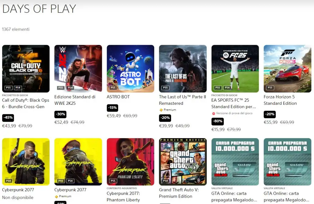Image resolution: width=314 pixels, height=204 pixels.
Task: Click the Premium PS Plus icon under Last of Us
Action: [161, 110]
